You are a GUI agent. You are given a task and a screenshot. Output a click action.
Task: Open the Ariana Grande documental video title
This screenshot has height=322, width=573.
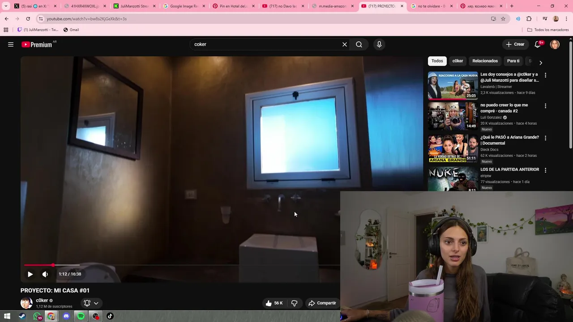pos(509,140)
